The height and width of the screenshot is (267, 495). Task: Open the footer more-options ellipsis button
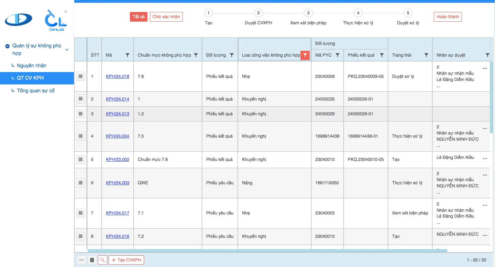tap(81, 260)
